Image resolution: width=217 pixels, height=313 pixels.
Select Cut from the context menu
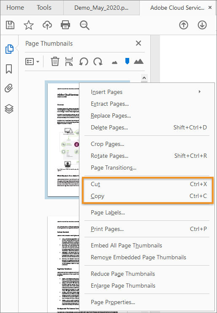(147, 184)
